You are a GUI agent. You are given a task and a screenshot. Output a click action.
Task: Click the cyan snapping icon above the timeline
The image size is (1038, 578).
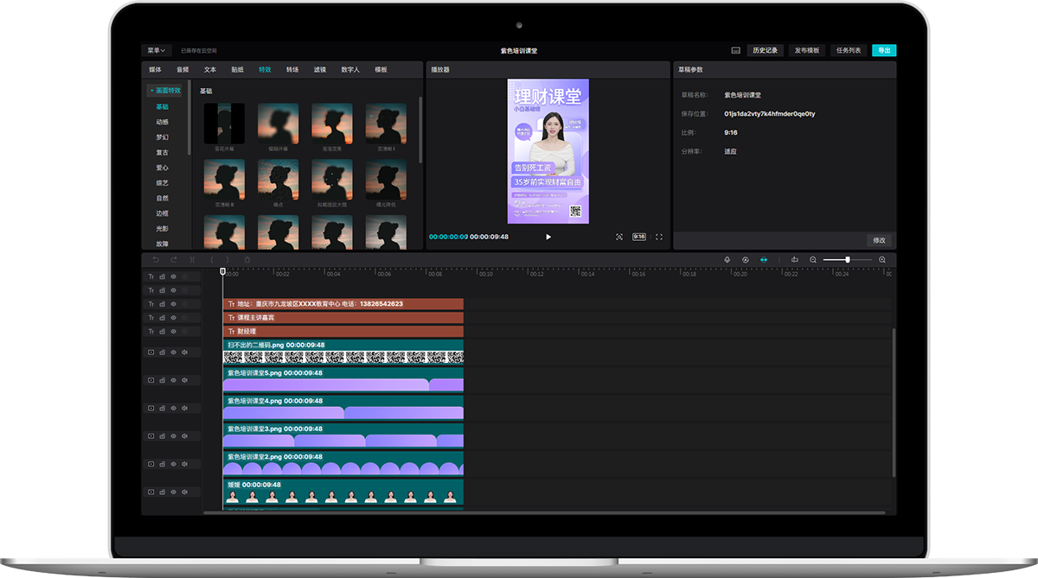coord(764,259)
